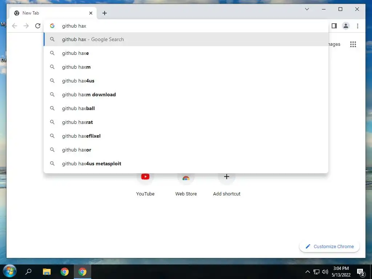Screen dimensions: 372x279
Task: Open the profile avatar button
Action: 346,26
